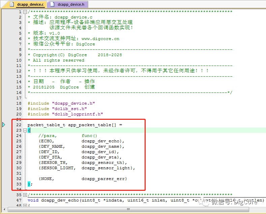This screenshot has width=266, height=214.
Task: Click dcapp_dev_echo on line 25
Action: click(x=100, y=141)
